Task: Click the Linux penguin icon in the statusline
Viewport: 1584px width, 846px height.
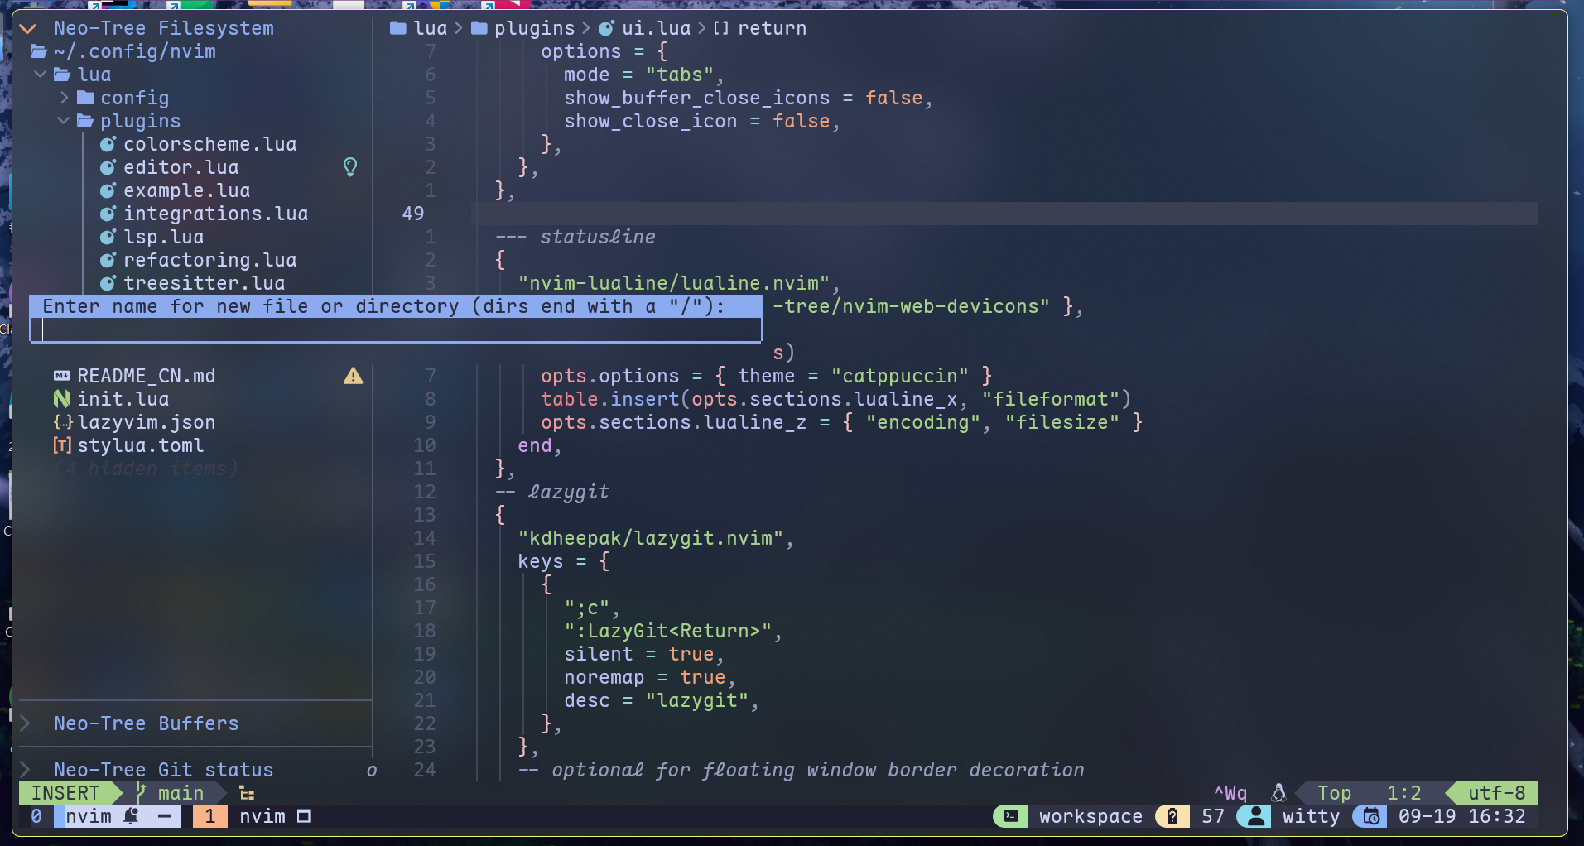Action: pos(1278,792)
